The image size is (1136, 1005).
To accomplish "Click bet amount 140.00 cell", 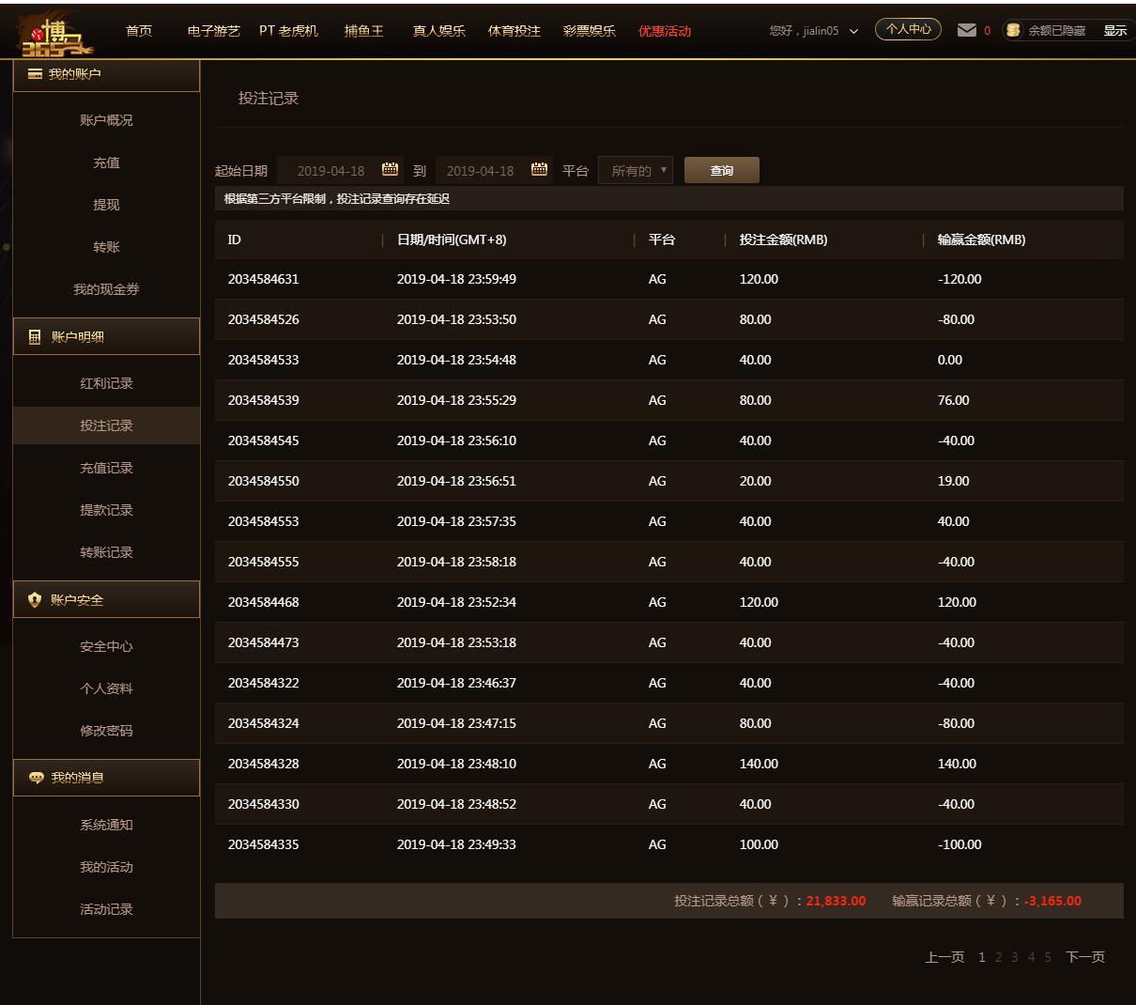I will pyautogui.click(x=759, y=764).
